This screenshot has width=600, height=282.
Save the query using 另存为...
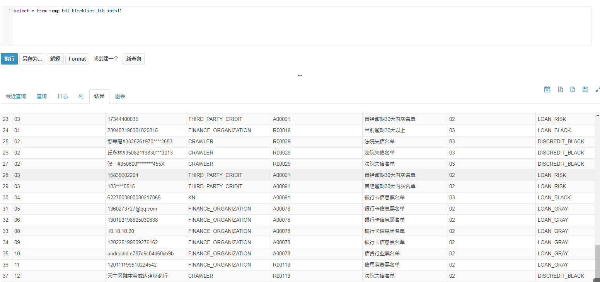pyautogui.click(x=32, y=59)
